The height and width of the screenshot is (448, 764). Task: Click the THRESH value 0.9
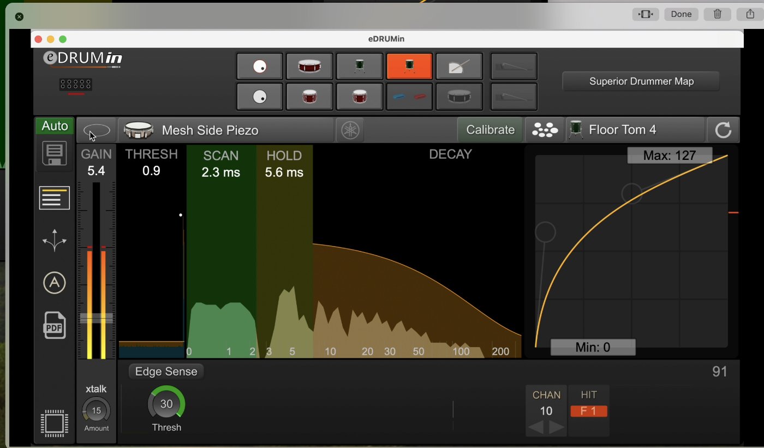point(151,171)
